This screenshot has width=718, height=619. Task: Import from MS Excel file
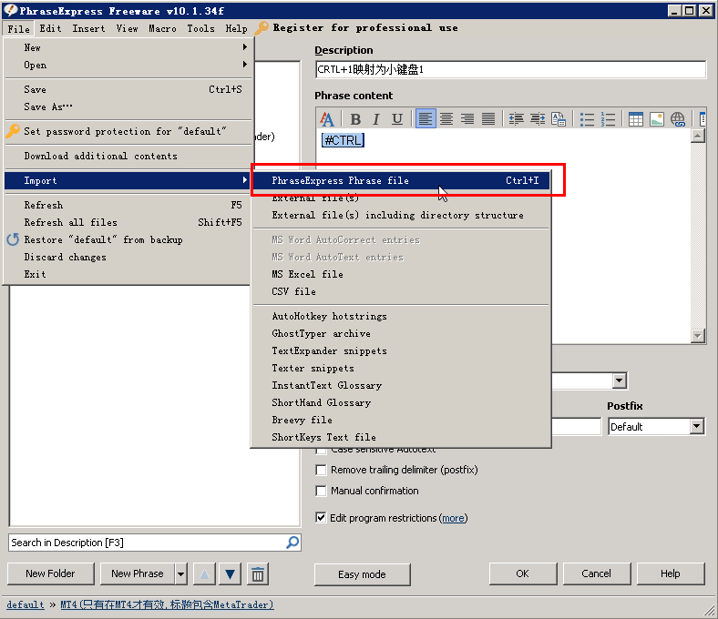click(x=401, y=274)
